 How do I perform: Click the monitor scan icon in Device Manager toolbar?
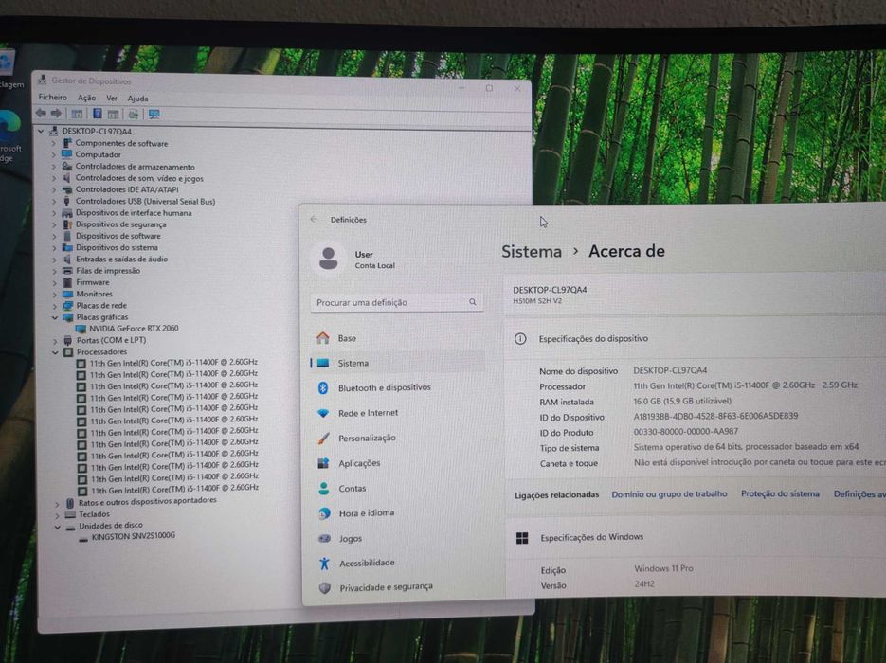154,114
